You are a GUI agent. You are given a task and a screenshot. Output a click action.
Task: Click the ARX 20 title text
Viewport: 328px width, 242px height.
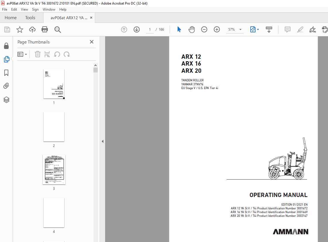click(x=191, y=71)
